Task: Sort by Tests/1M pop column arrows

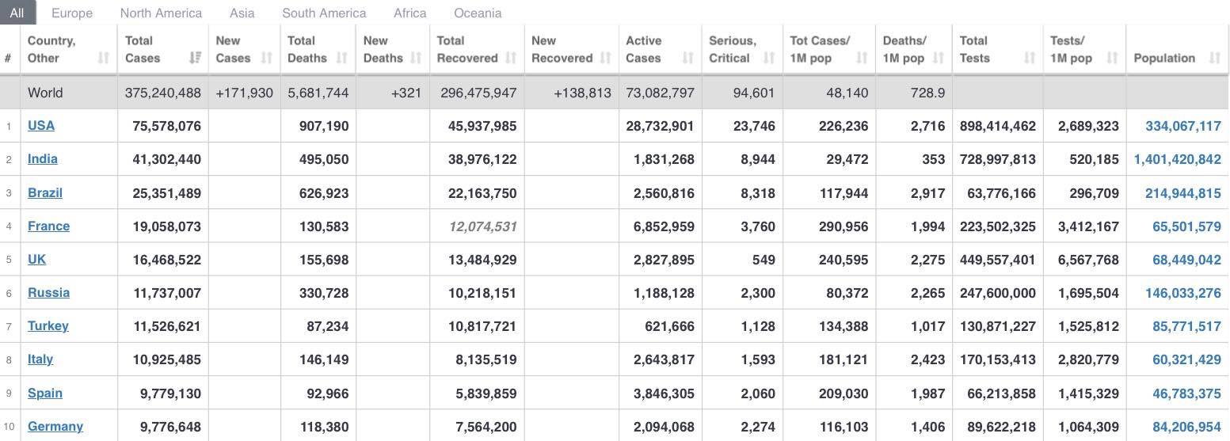Action: (1112, 58)
